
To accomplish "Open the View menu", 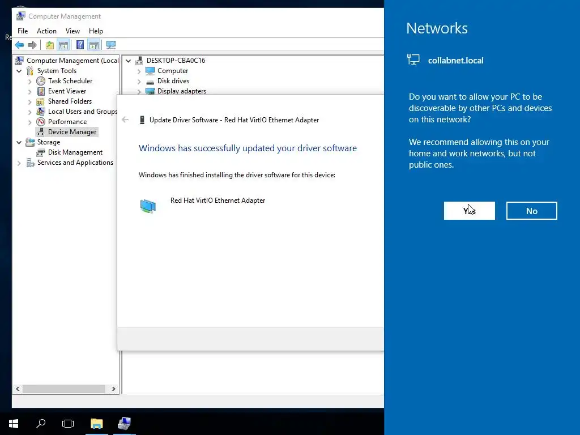I will click(x=72, y=31).
